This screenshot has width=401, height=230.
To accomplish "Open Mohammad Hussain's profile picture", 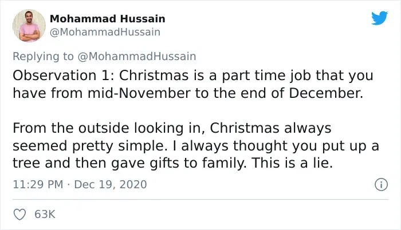I will [x=29, y=26].
